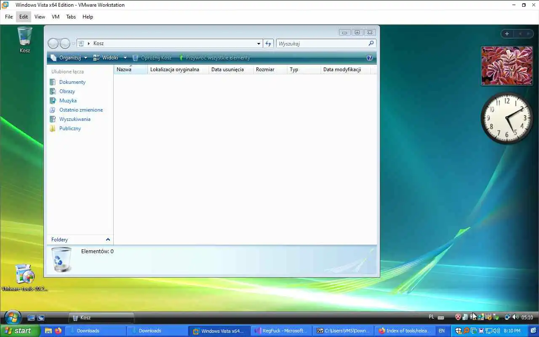The height and width of the screenshot is (337, 539).
Task: Click red security alert tray icon in Vista
Action: 458,317
